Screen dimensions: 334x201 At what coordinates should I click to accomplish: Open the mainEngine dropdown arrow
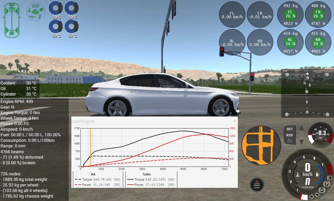click(234, 121)
